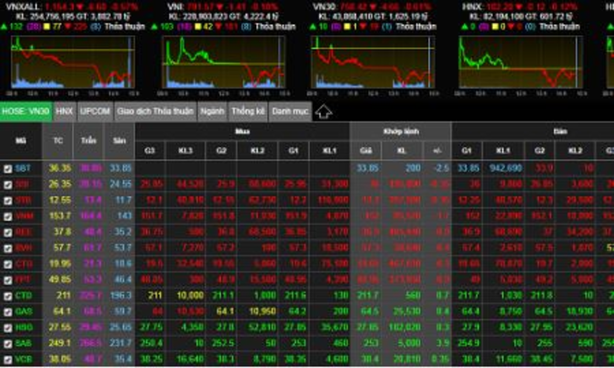Switch to the HNX tab
This screenshot has height=368, width=614.
tap(65, 111)
